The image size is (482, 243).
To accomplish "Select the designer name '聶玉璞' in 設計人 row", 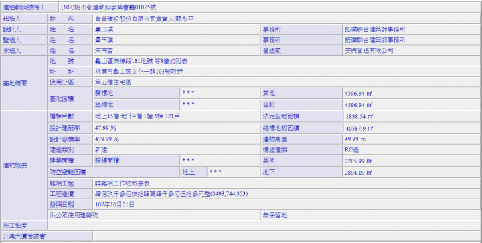I will (104, 29).
